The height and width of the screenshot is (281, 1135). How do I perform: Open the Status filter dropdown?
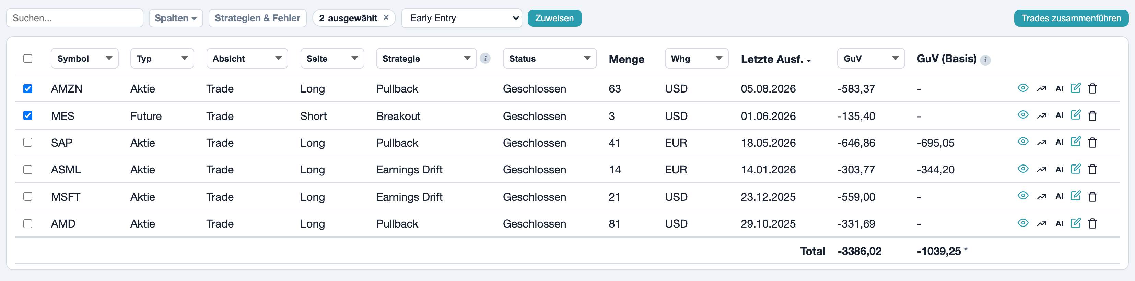(550, 59)
